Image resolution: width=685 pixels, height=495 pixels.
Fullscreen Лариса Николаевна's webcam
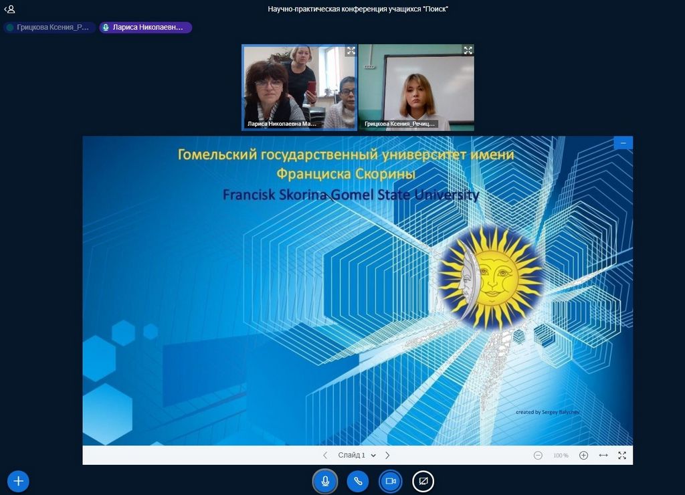[x=351, y=51]
